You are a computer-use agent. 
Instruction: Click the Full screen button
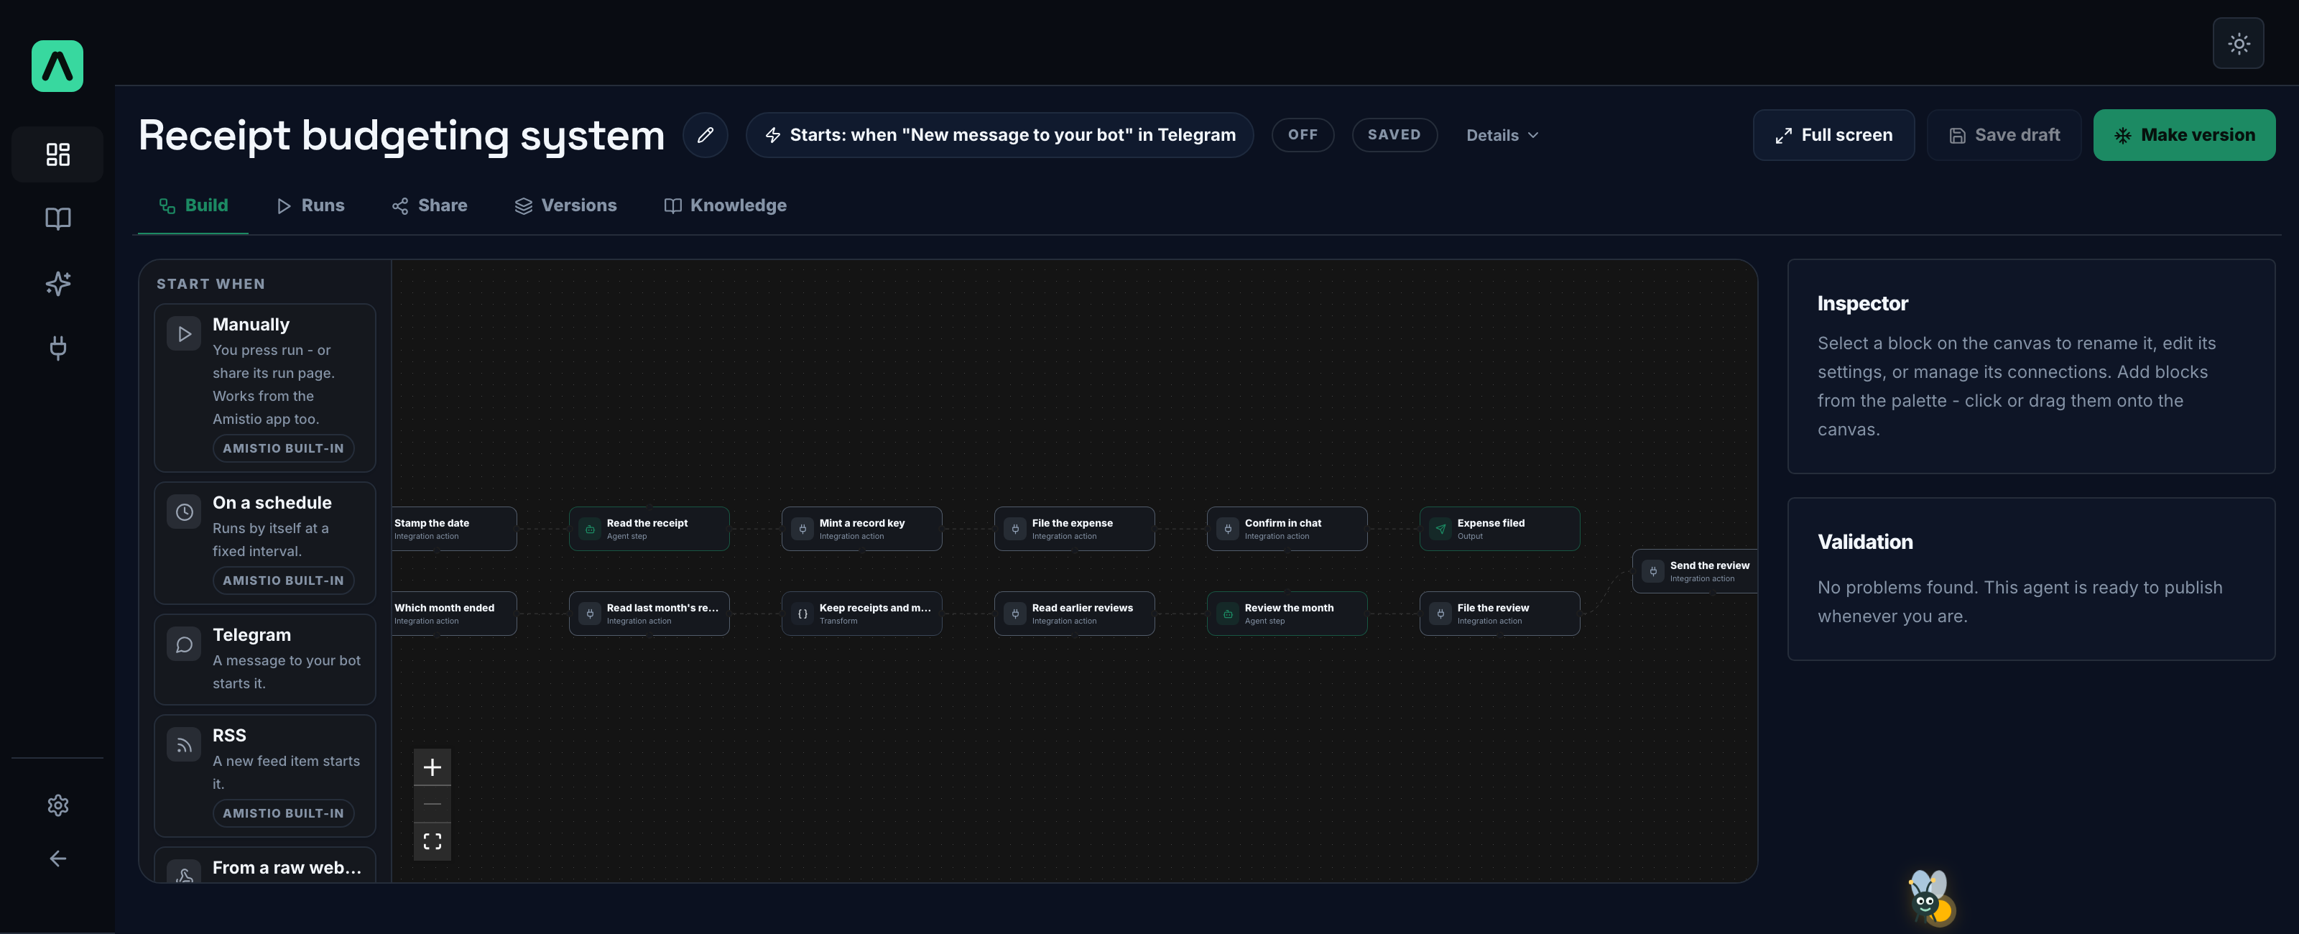(x=1833, y=135)
